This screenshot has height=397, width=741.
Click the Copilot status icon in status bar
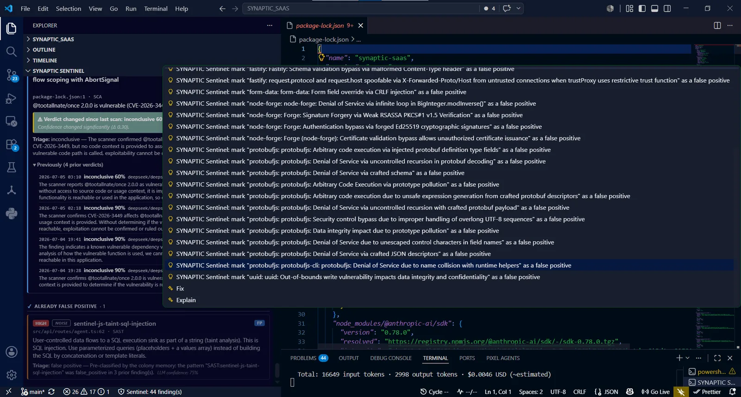click(629, 391)
